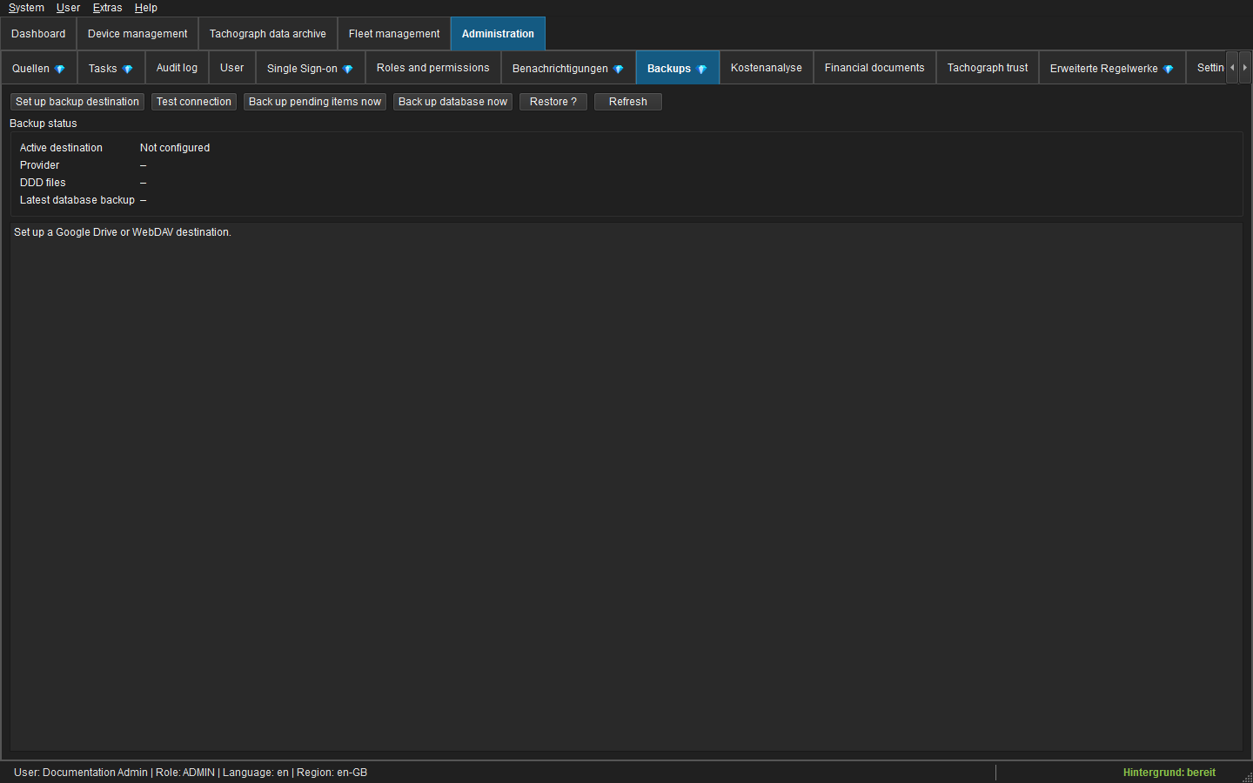The width and height of the screenshot is (1253, 783).
Task: Open the Quellen sub-tab
Action: pos(39,68)
